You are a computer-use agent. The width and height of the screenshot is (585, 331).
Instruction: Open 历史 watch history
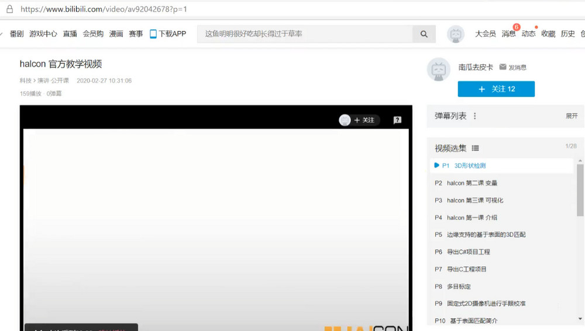(x=568, y=34)
